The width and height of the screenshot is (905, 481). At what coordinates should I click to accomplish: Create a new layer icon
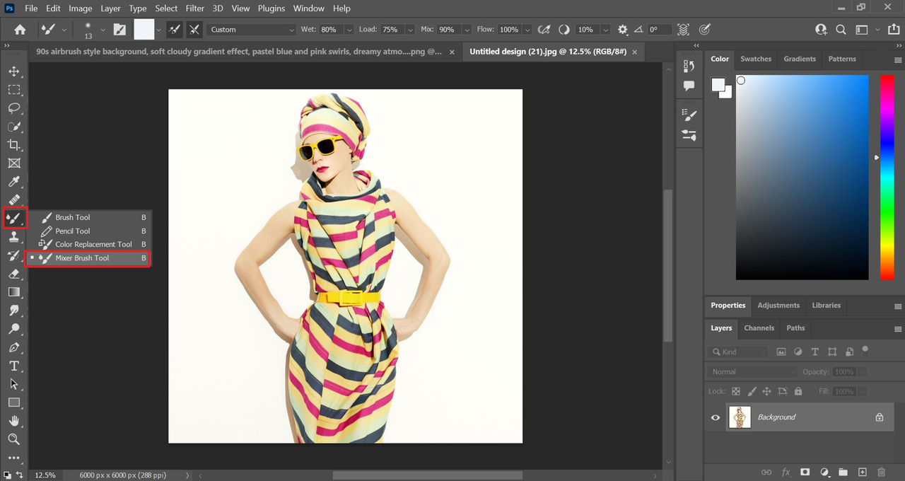coord(862,472)
